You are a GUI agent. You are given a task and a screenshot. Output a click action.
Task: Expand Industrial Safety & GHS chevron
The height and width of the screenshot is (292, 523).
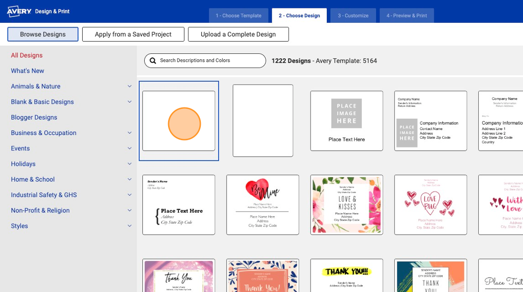[129, 195]
